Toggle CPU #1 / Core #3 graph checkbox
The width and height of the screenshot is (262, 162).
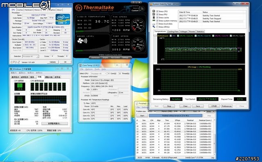coord(213,36)
